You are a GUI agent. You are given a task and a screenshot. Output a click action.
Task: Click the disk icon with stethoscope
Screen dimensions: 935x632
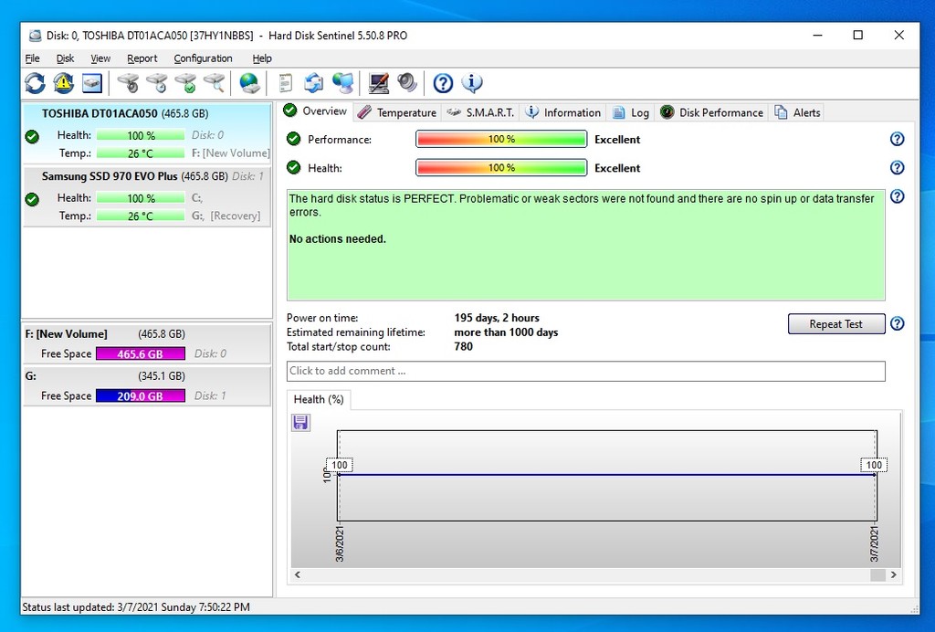click(128, 83)
